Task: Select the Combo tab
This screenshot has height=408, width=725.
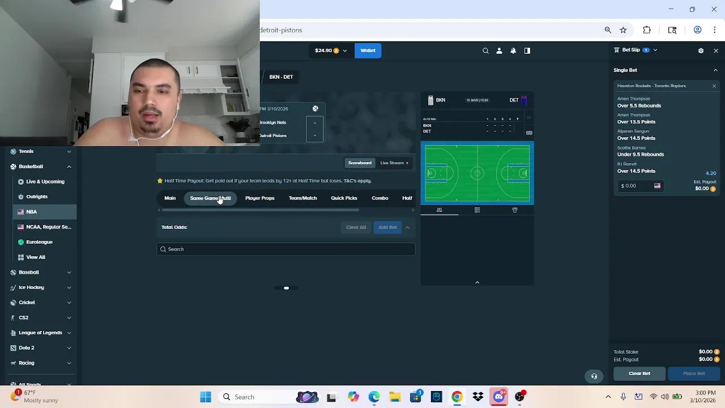Action: pos(380,198)
